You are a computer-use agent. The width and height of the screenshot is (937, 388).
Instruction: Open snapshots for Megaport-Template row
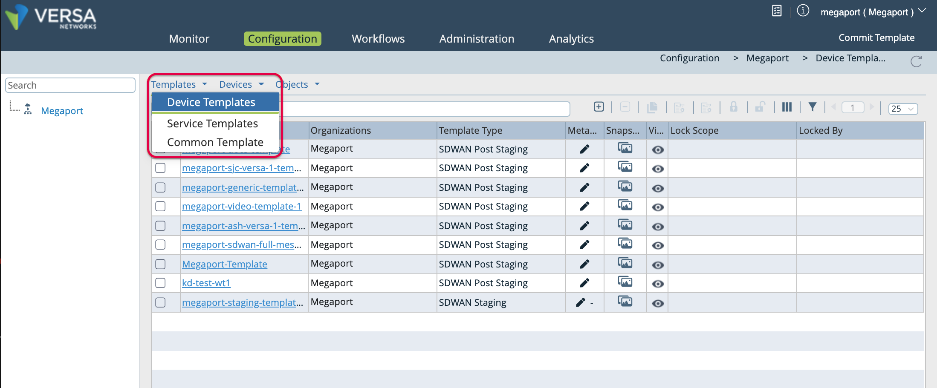(x=625, y=264)
